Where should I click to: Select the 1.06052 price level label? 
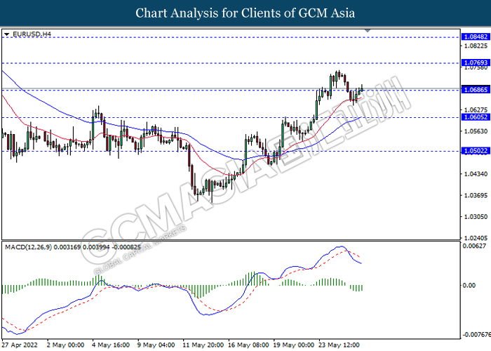(476, 117)
